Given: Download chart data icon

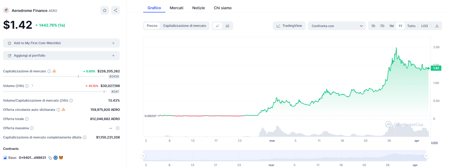Looking at the screenshot, I should coord(437,26).
